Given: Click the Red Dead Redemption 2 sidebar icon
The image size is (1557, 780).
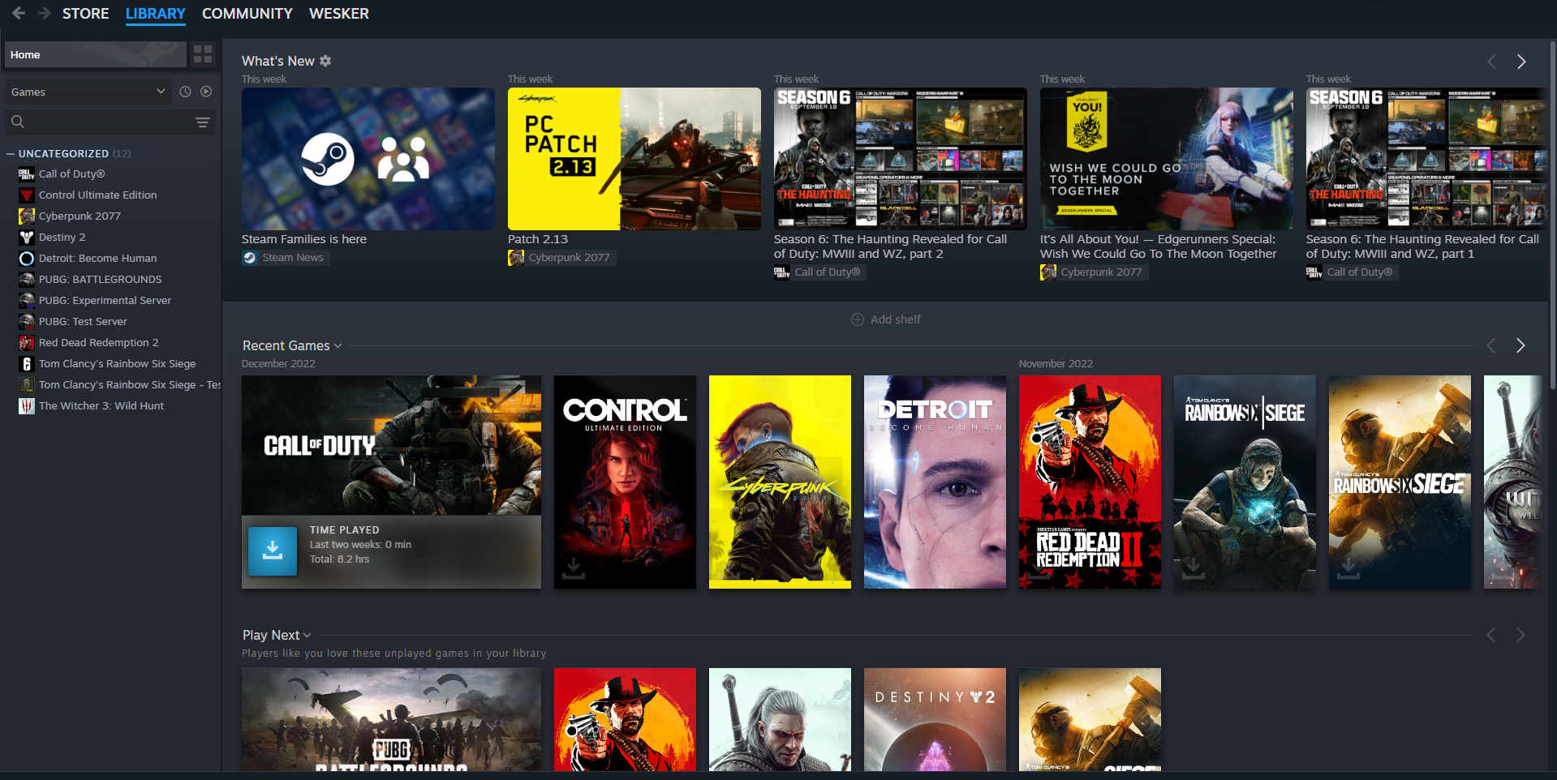Looking at the screenshot, I should point(27,342).
